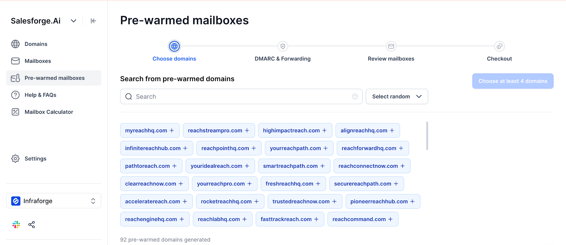Viewport: 566px width, 245px height.
Task: Add securereachpath.com domain chip
Action: coord(366,184)
